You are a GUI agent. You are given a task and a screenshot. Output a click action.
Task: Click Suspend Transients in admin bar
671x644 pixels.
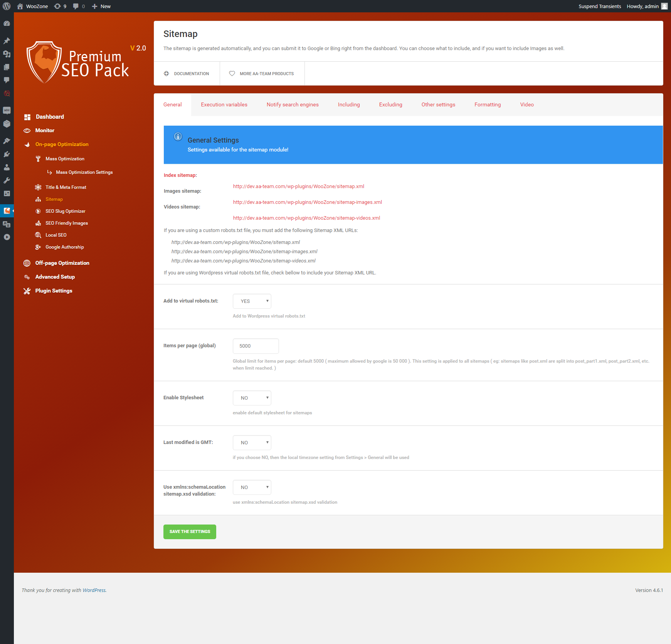click(600, 6)
